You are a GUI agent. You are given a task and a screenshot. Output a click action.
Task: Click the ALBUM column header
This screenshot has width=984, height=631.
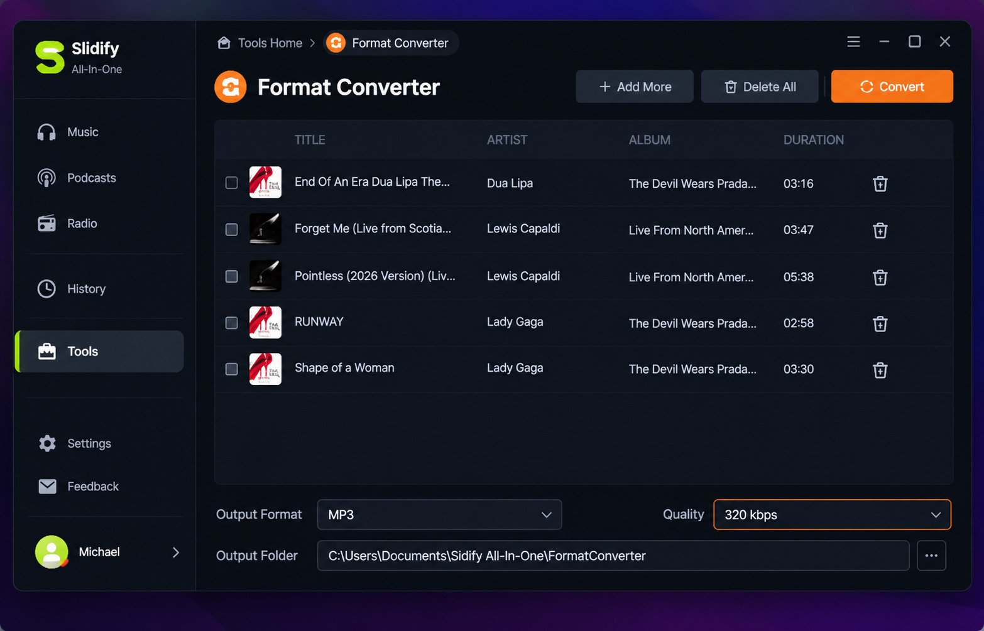650,140
